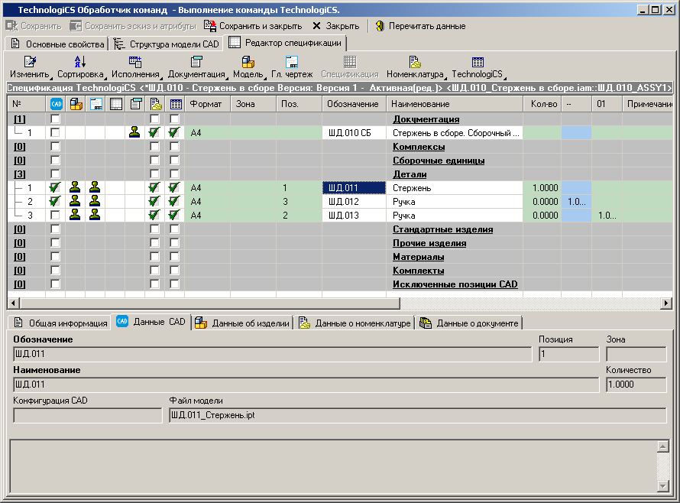Open the Номенклатура toolbar icon

point(415,63)
